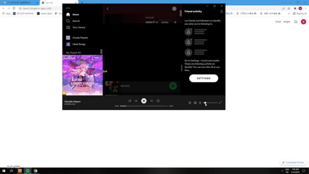This screenshot has width=309, height=174.
Task: Skip to next track
Action: [x=151, y=101]
